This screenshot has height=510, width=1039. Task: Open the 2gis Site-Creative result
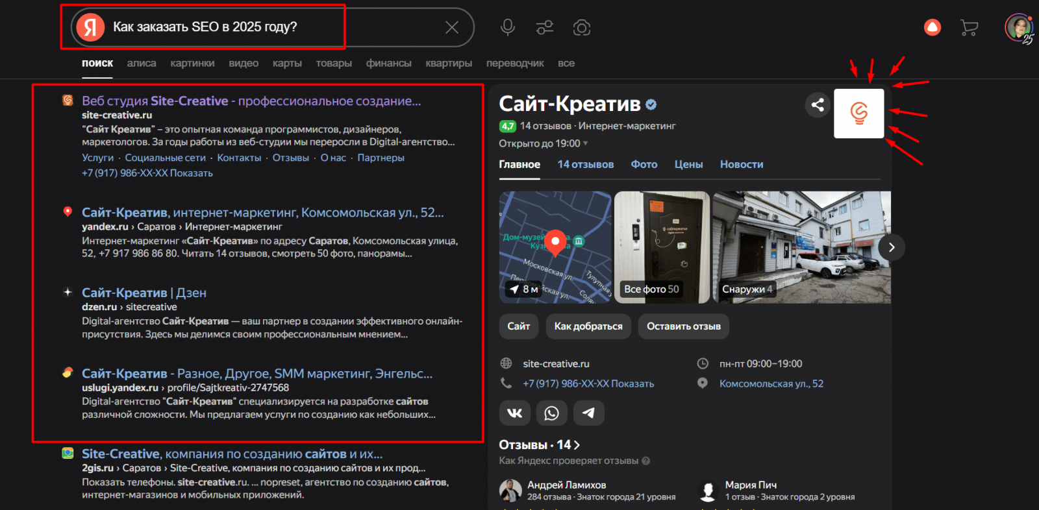232,454
